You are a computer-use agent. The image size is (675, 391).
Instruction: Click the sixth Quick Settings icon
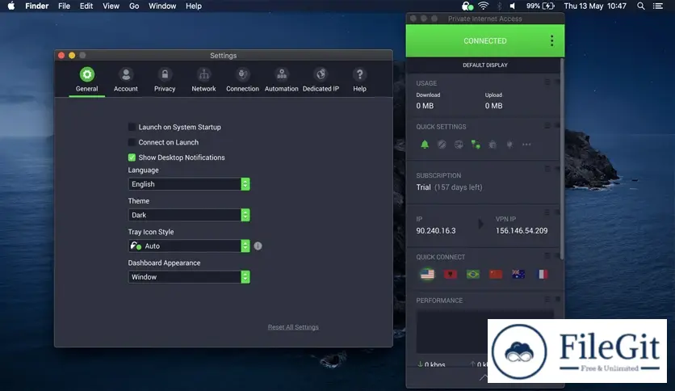[509, 145]
